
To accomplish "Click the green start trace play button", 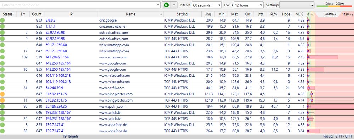I will point(167,5).
